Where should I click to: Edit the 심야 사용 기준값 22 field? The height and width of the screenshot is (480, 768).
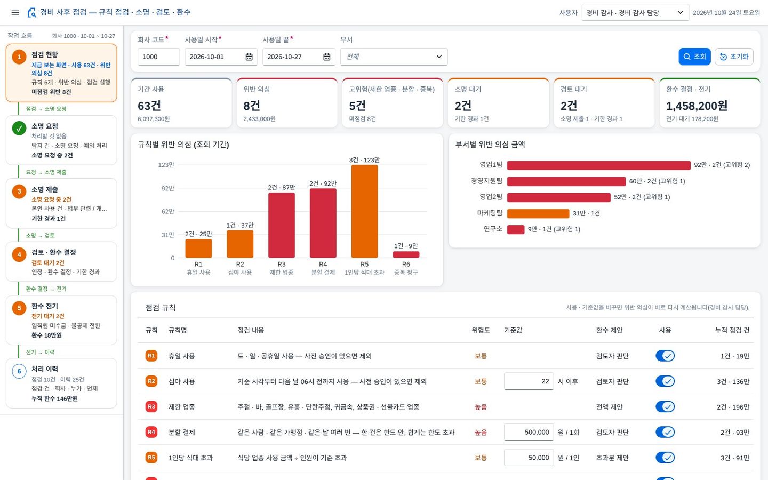click(529, 381)
